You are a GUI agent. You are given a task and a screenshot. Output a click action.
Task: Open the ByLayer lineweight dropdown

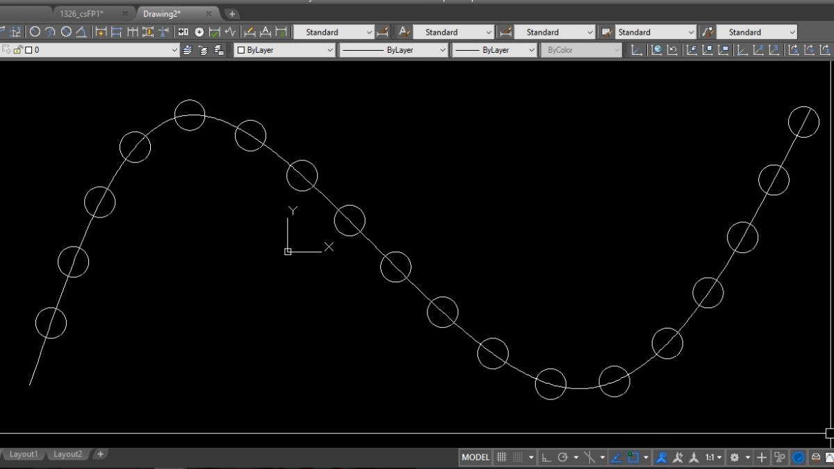pos(494,50)
